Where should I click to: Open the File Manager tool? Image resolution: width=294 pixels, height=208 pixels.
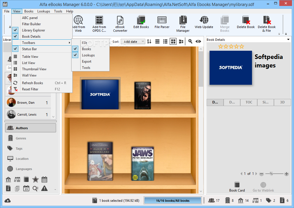coord(183,24)
